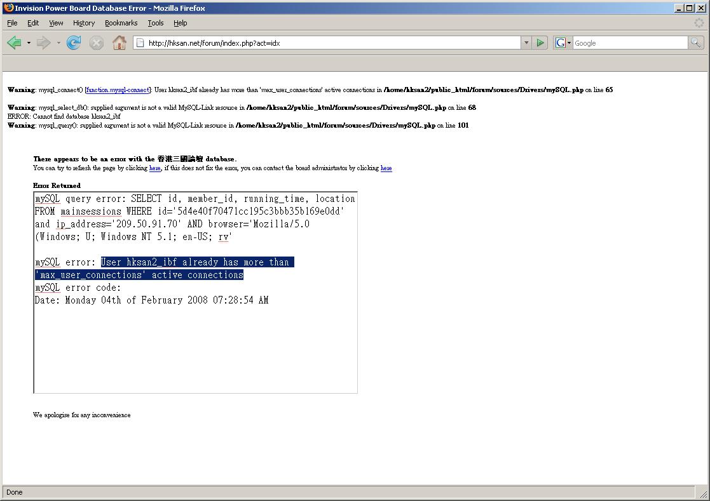The image size is (710, 501).
Task: Go to the home page icon
Action: coord(119,43)
